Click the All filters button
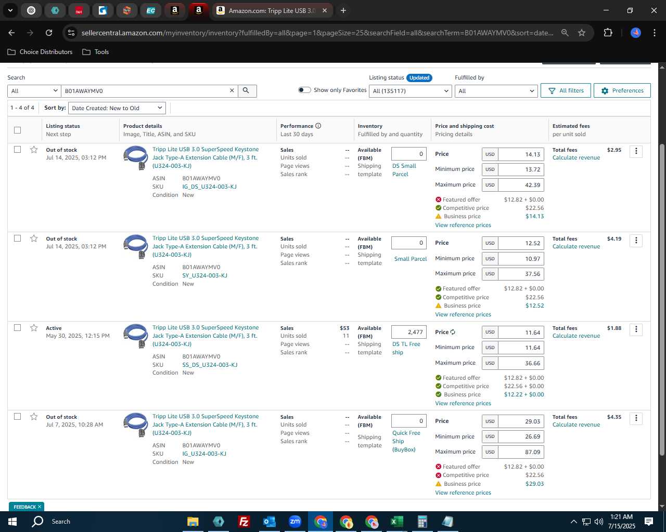666x532 pixels. [566, 90]
